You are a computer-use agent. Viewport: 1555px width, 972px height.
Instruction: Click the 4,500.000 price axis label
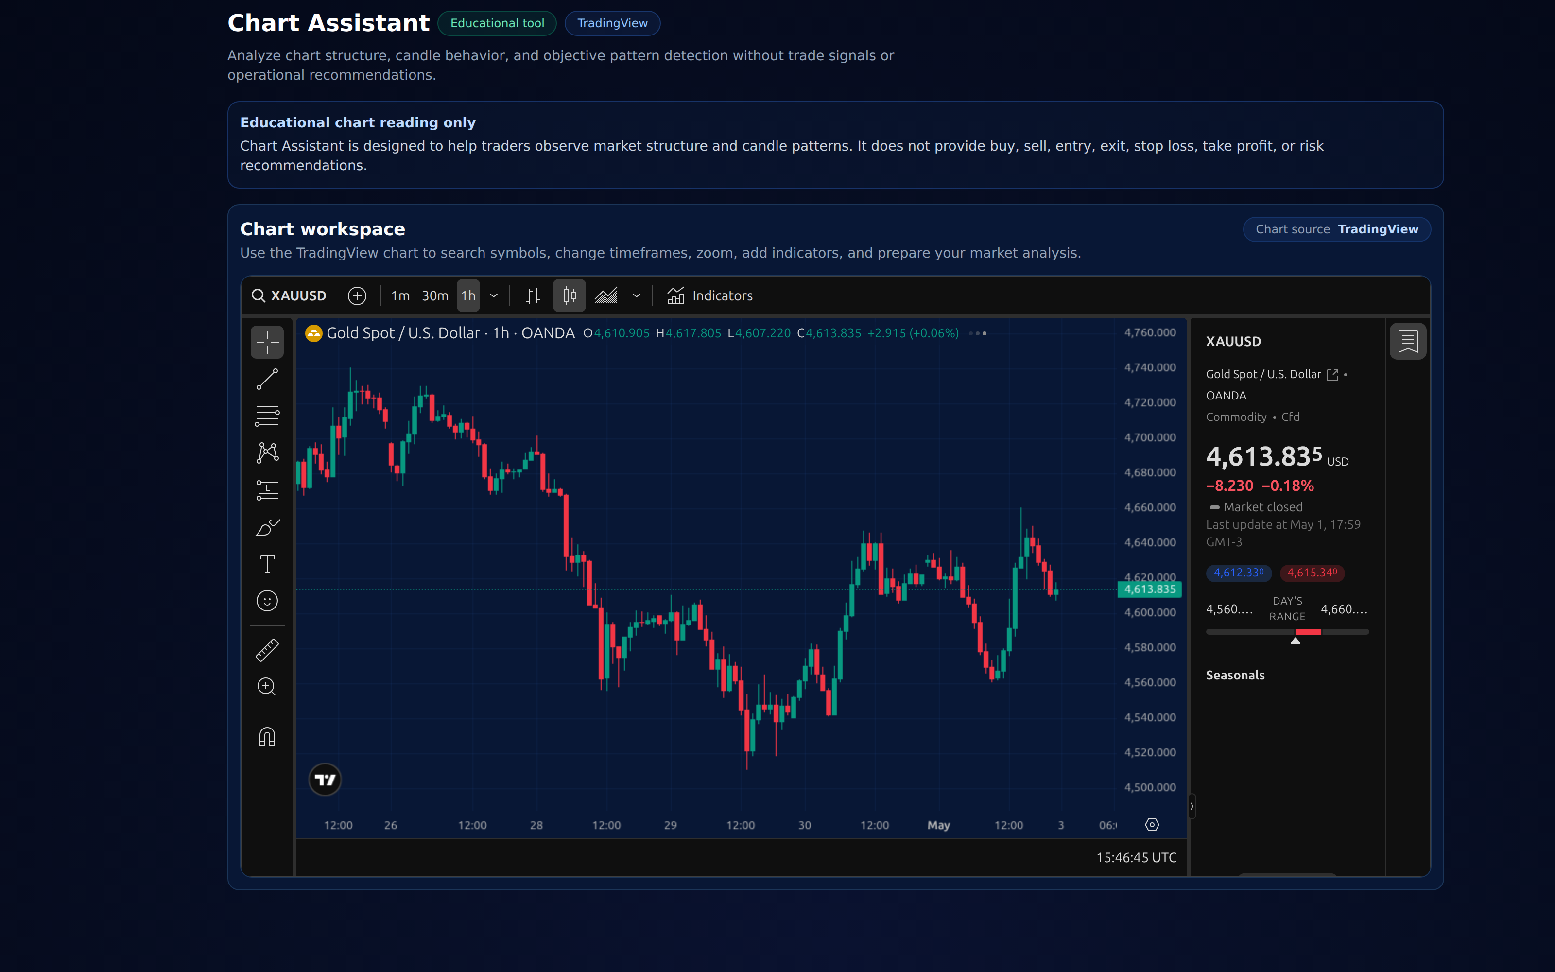click(x=1150, y=787)
